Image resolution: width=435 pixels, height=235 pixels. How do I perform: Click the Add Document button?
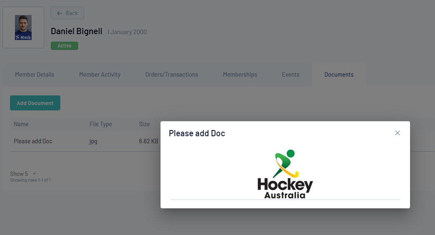35,103
